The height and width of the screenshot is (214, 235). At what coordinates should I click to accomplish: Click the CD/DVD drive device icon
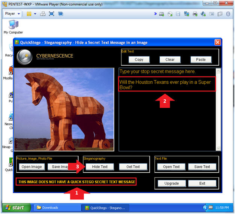(170, 14)
